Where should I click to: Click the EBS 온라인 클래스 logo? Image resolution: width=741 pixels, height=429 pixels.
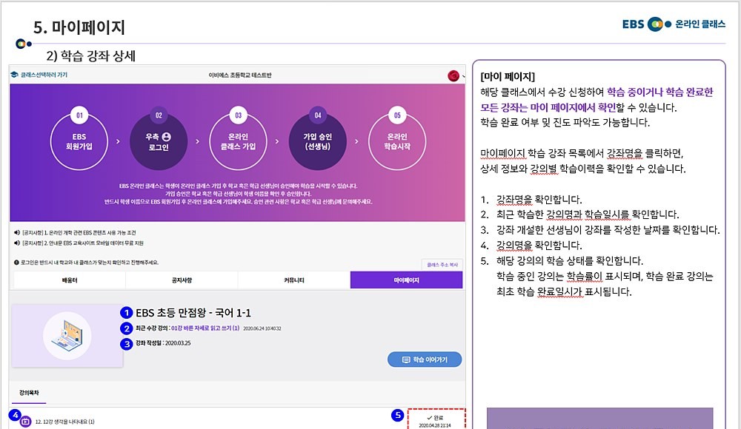click(x=674, y=24)
